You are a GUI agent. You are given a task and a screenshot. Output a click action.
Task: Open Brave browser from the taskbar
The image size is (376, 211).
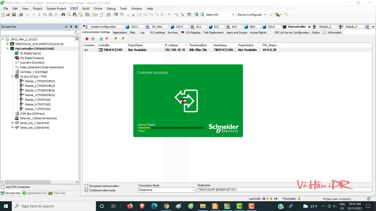point(142,206)
